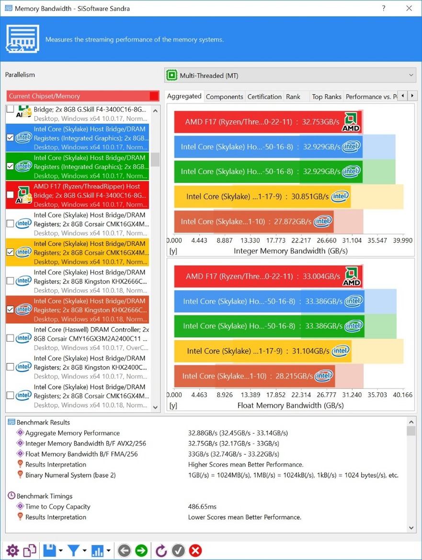Switch to the Components tab
The width and height of the screenshot is (422, 560).
pos(225,97)
